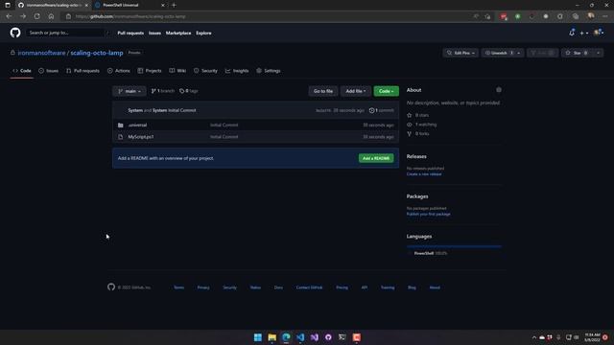Open the Initial Commit message for .universal
The image size is (614, 345).
click(x=224, y=126)
